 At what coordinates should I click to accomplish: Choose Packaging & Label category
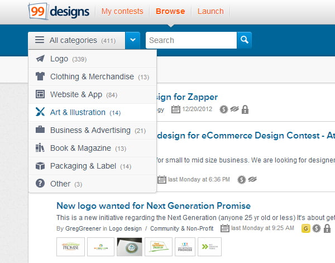(92, 166)
